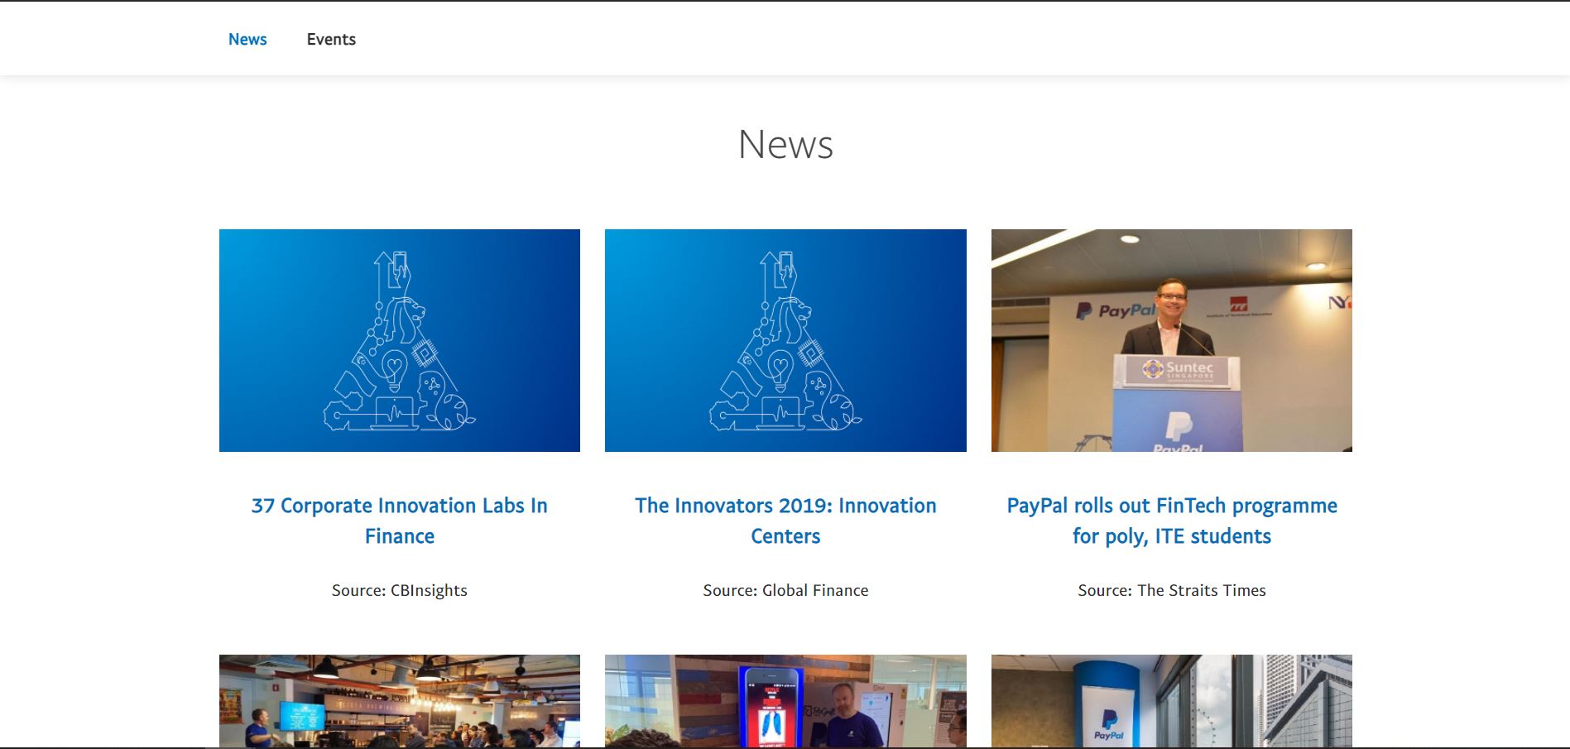Open the News tab
1570x749 pixels.
pos(247,39)
